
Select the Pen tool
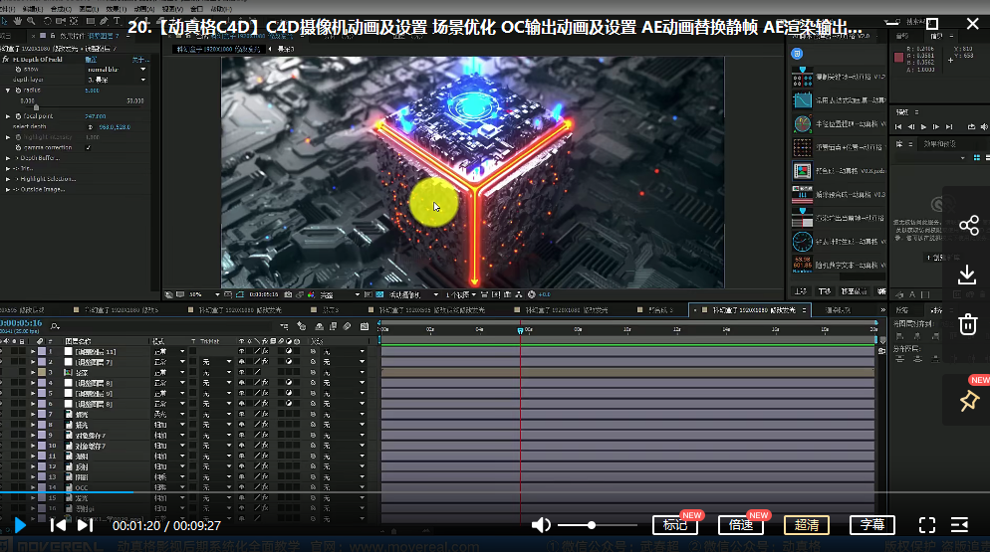pos(104,21)
